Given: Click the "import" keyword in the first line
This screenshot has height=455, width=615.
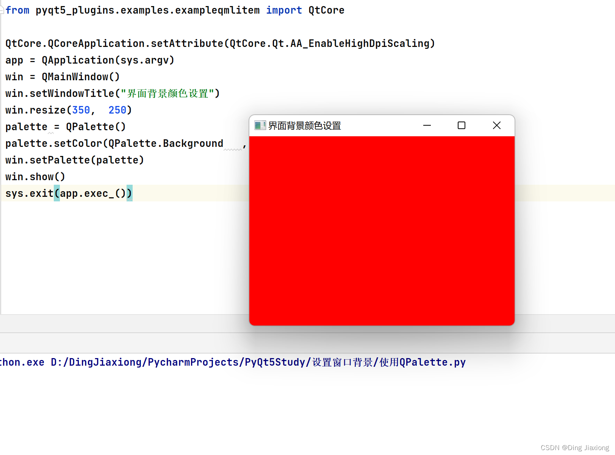Looking at the screenshot, I should [284, 10].
